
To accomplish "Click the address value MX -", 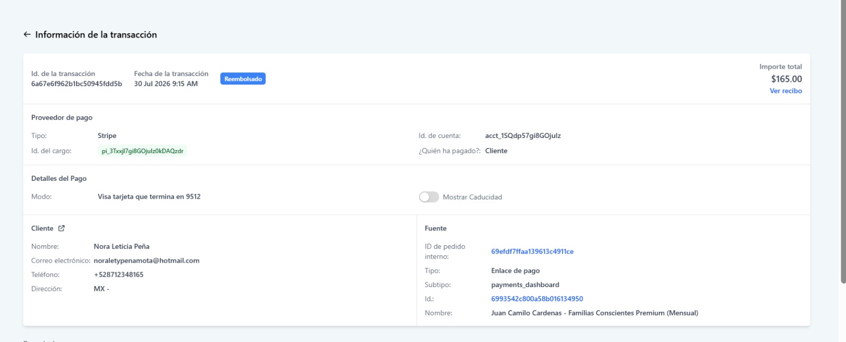I will point(102,289).
